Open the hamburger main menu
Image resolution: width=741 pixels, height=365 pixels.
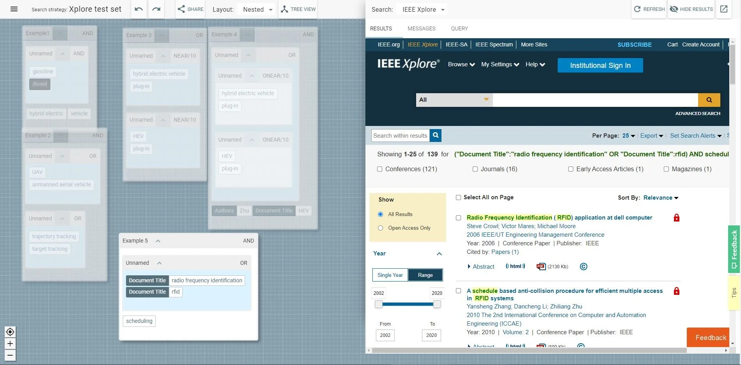[14, 9]
